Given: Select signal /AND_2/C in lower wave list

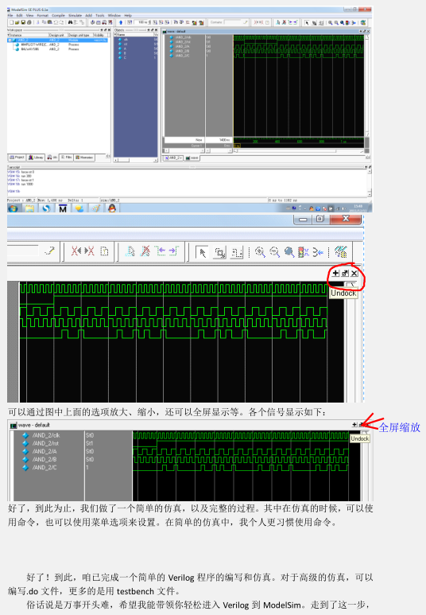Looking at the screenshot, I should point(45,468).
